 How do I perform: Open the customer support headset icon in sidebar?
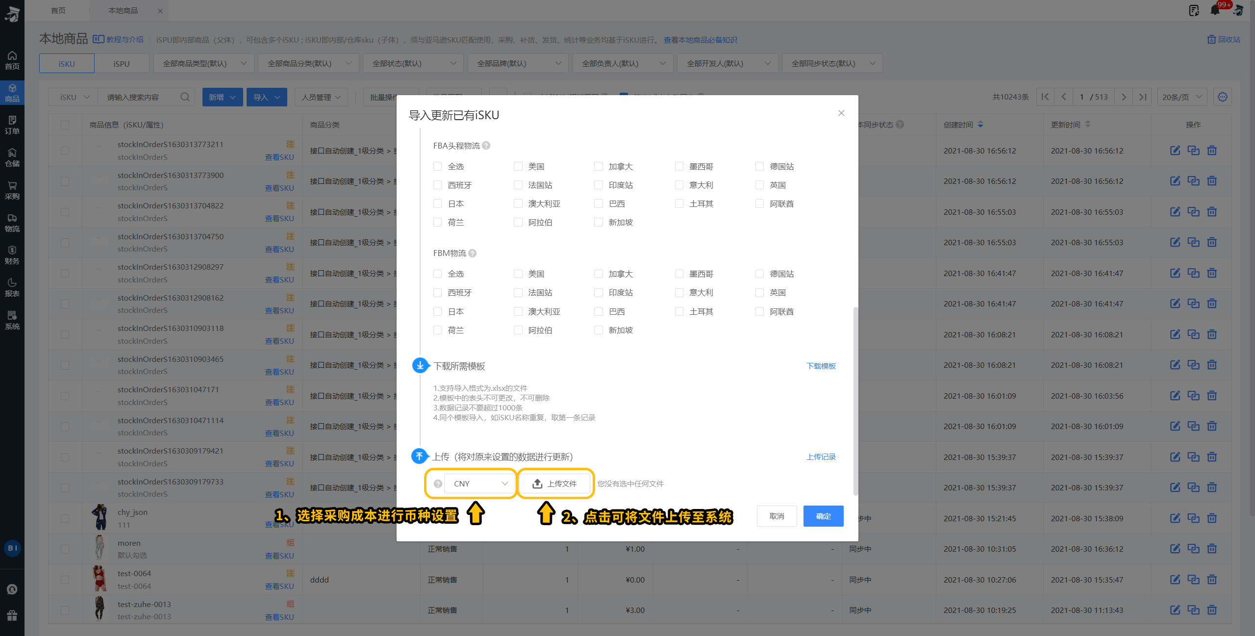coord(12,589)
